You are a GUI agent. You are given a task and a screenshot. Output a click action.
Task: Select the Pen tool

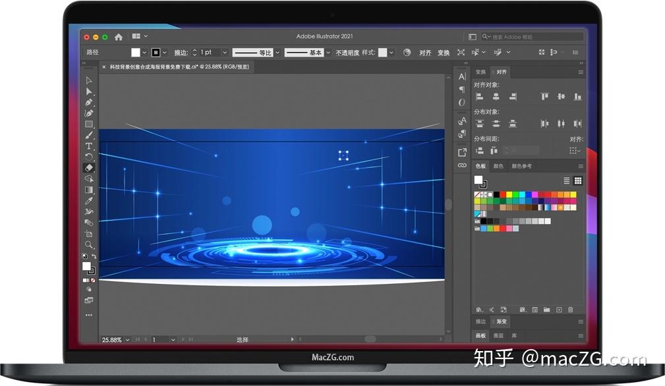90,101
